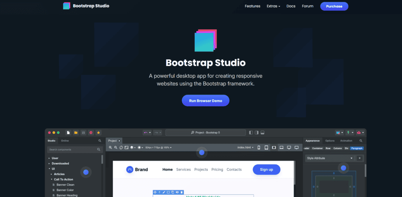
Task: Click the Zoom Out magnifier
Action: pos(116,147)
